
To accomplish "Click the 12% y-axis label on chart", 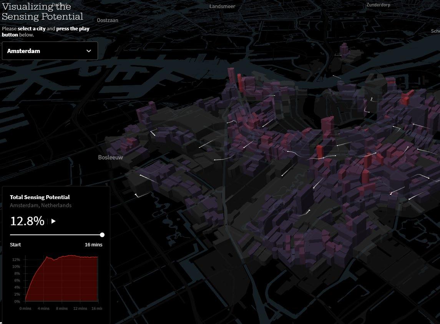I will tap(16, 260).
